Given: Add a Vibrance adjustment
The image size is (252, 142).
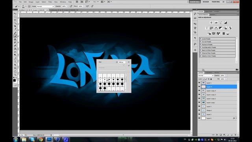Looking at the screenshot, I should tap(207, 28).
